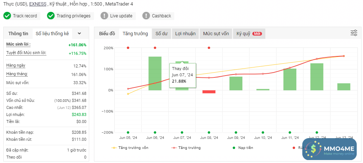Expand the statistics panel dropdown chevron
The width and height of the screenshot is (363, 163).
79,33
